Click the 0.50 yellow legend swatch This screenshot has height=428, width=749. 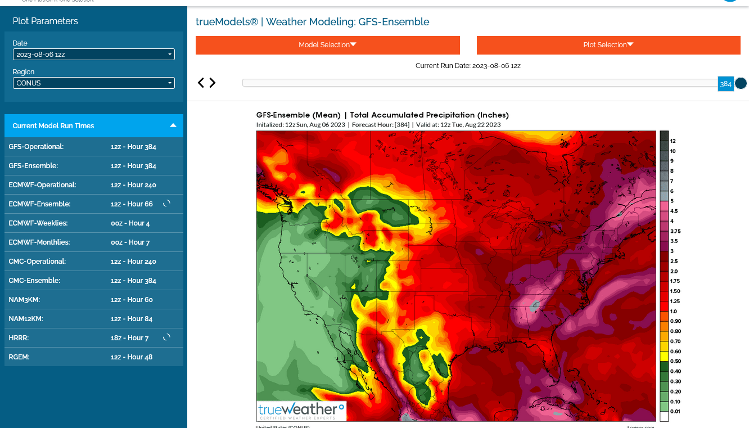(664, 356)
